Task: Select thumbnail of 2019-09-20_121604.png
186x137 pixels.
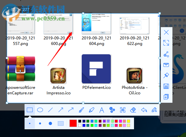Action: [96, 24]
